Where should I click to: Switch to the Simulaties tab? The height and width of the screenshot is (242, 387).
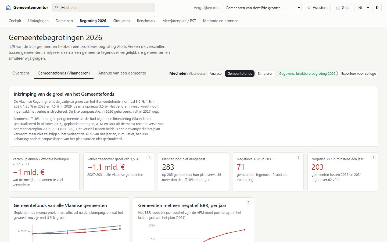pyautogui.click(x=121, y=21)
